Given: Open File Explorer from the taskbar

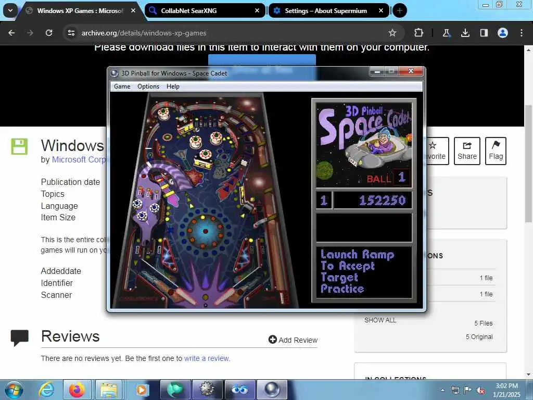Looking at the screenshot, I should pyautogui.click(x=108, y=390).
